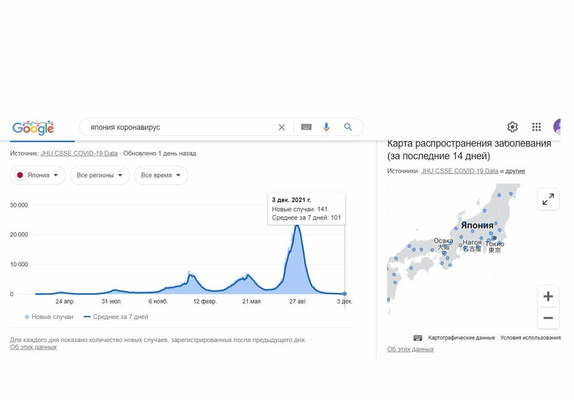Toggle the Среднее за 7 дней legend
Screen dimensions: 574x400
[x=116, y=317]
